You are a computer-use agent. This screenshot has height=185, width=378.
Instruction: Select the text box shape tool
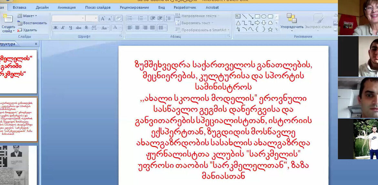point(238,16)
